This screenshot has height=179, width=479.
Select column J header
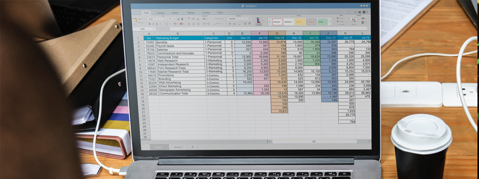(x=329, y=33)
